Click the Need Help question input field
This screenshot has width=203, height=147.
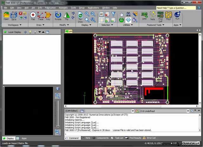coord(176,8)
